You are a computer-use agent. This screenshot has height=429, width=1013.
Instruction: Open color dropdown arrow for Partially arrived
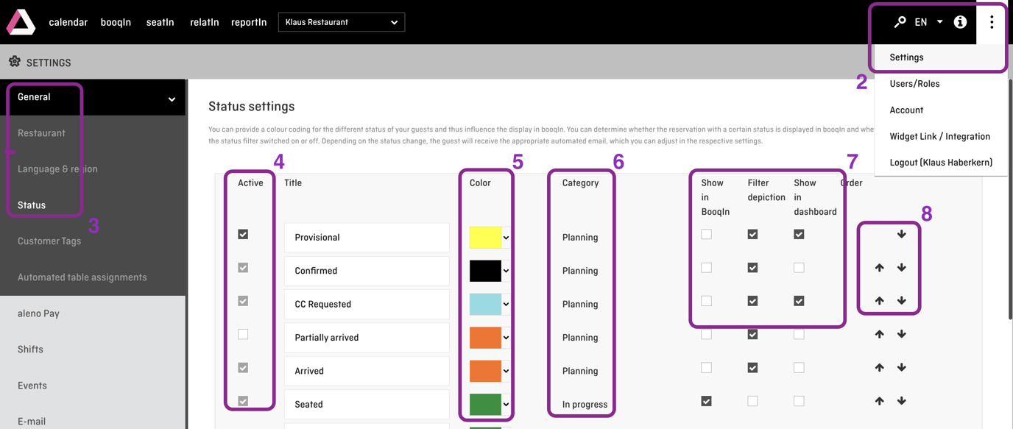(x=506, y=338)
